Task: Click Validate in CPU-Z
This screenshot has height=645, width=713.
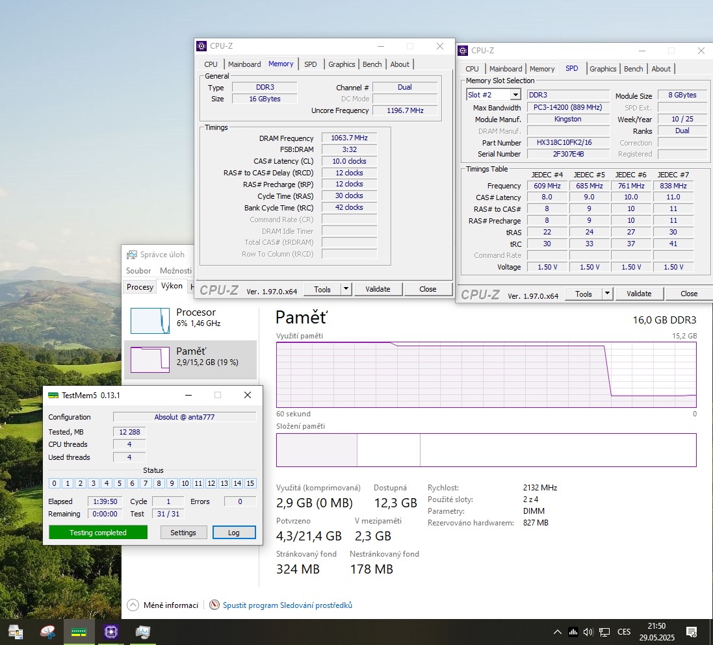Action: click(x=378, y=288)
